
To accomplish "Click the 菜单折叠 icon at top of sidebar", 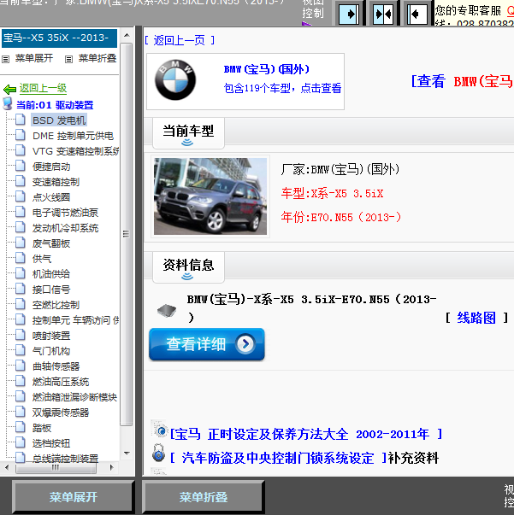I will 68,60.
